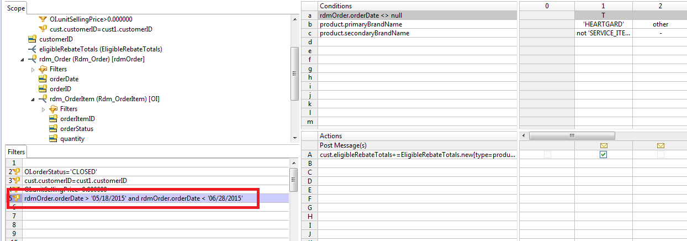Switch to the Filters tab

[x=16, y=151]
